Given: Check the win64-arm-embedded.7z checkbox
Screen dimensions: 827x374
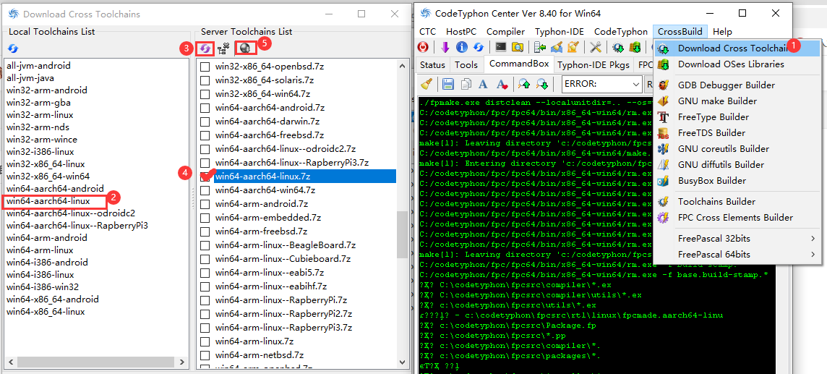Looking at the screenshot, I should [x=205, y=217].
